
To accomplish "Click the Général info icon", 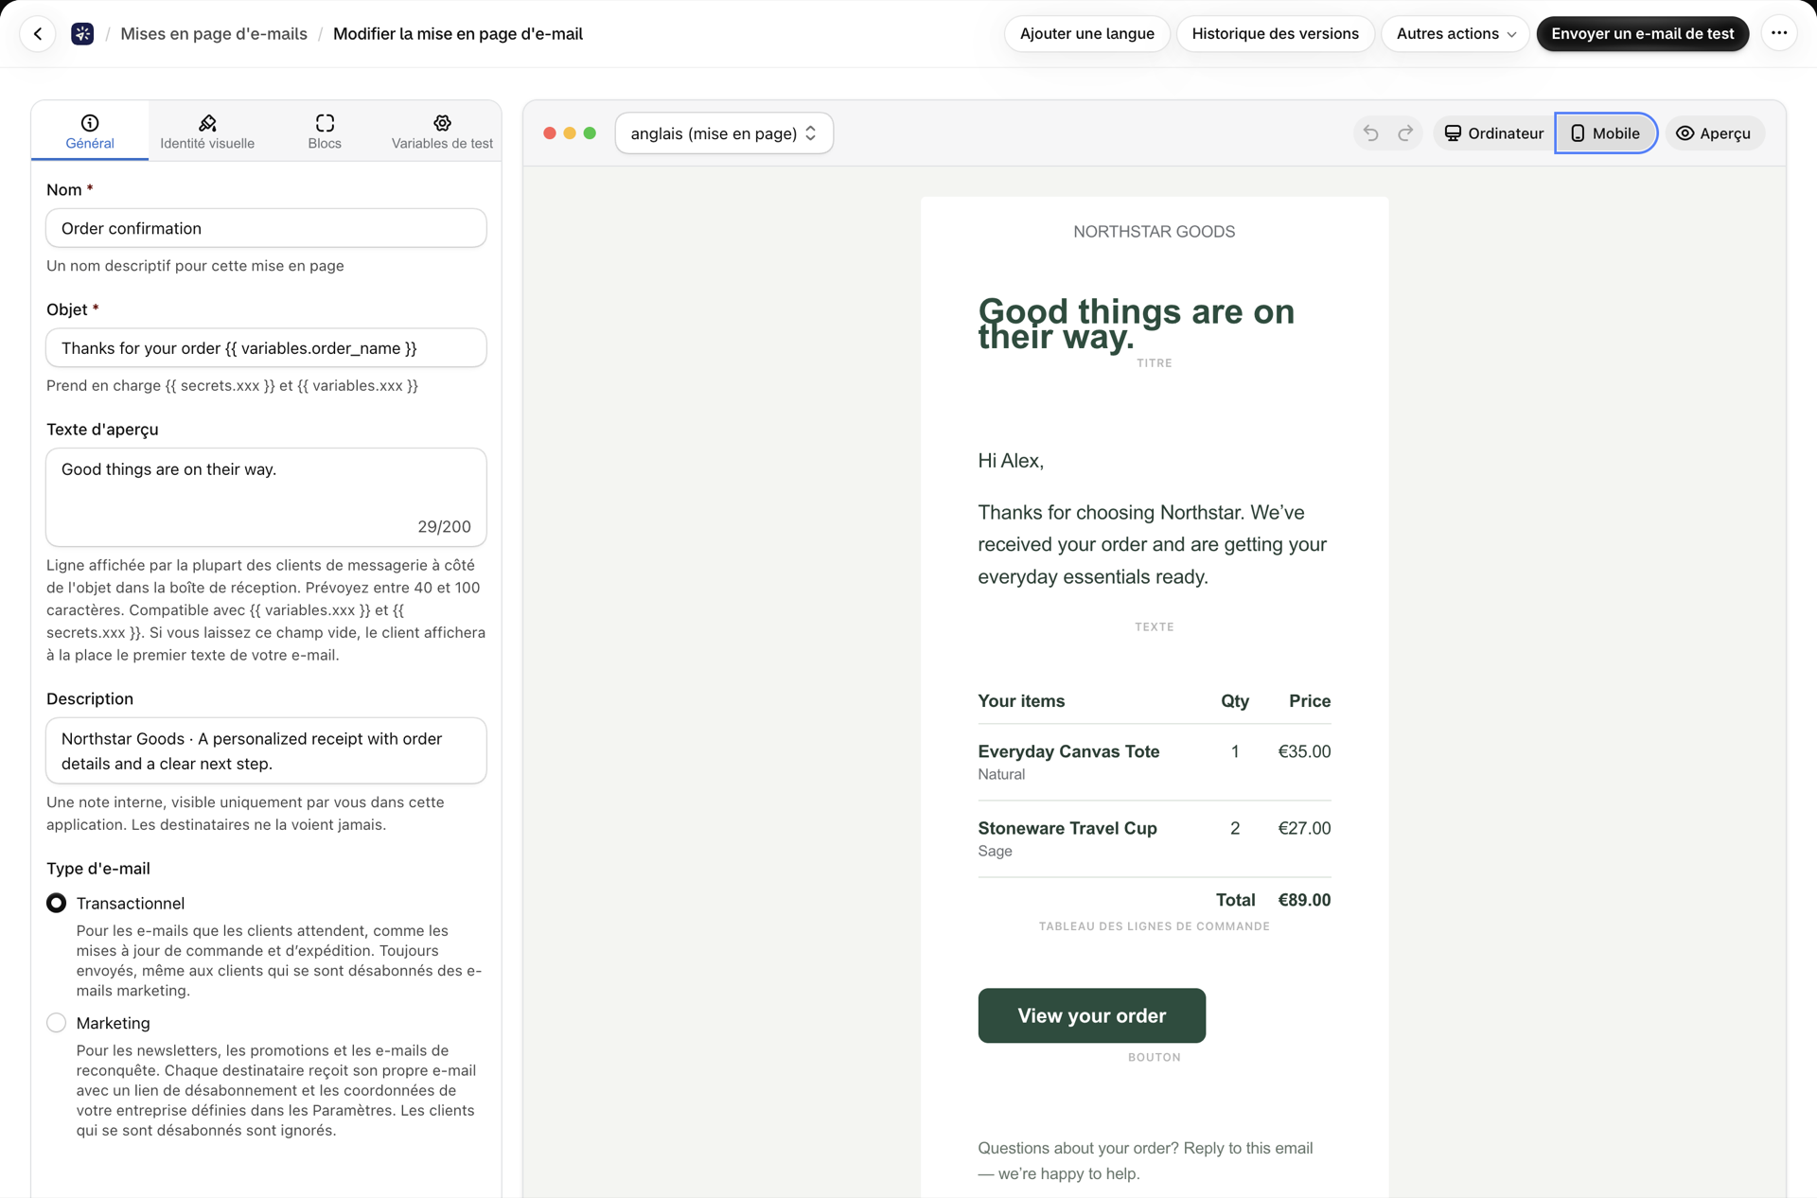I will coord(90,123).
